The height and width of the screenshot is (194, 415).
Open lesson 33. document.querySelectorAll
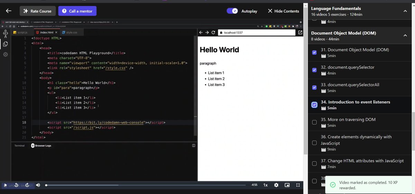[x=351, y=84]
